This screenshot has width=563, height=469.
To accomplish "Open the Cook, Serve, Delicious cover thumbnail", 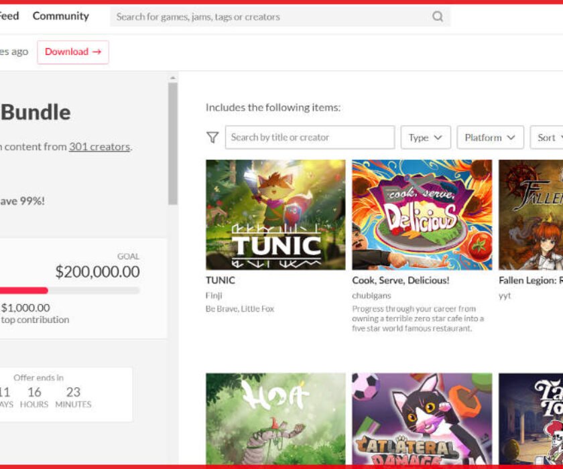I will pyautogui.click(x=422, y=214).
